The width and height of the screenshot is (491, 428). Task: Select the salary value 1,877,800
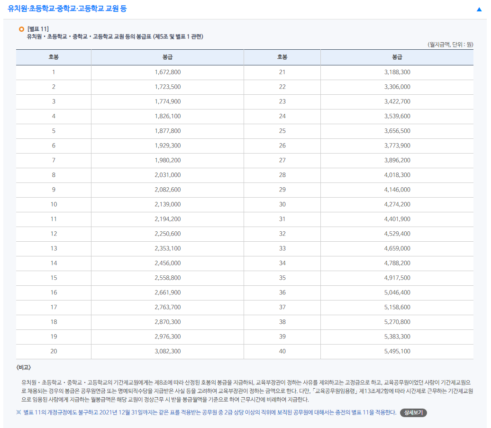[x=167, y=131]
